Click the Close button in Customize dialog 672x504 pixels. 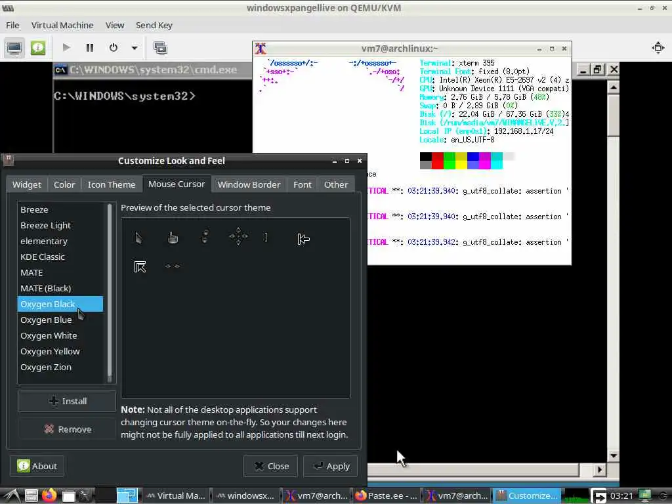pos(270,466)
